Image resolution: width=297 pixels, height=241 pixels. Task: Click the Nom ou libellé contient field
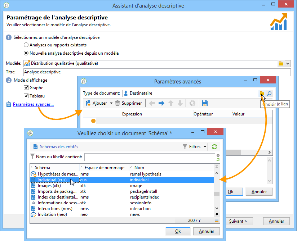(150, 157)
